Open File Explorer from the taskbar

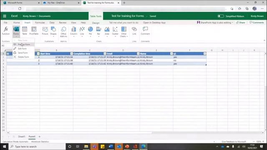86,146
